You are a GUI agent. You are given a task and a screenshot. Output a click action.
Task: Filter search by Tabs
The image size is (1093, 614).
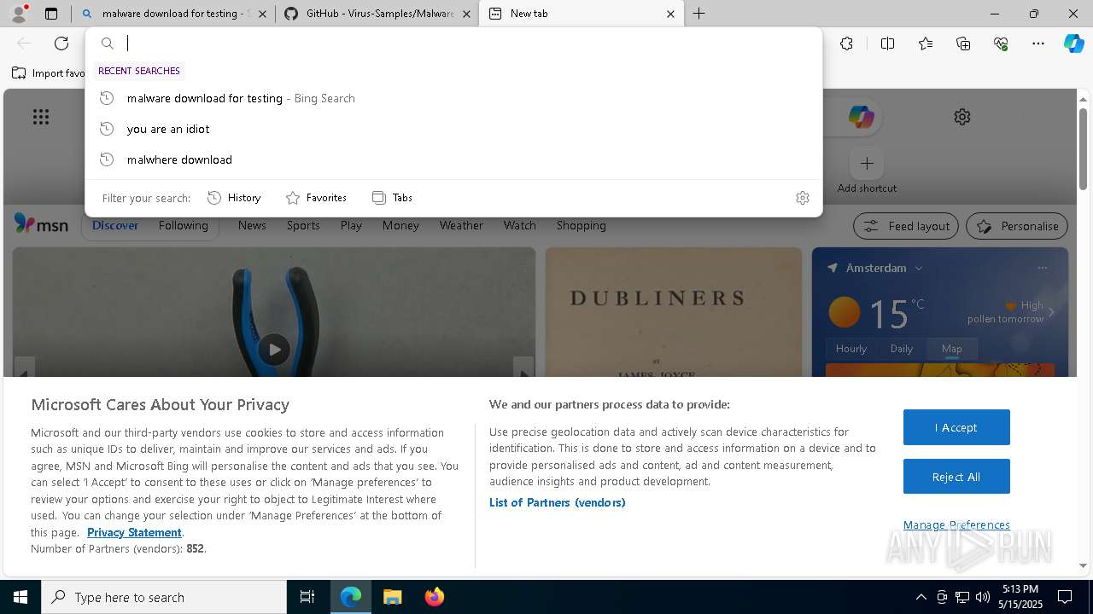[393, 198]
